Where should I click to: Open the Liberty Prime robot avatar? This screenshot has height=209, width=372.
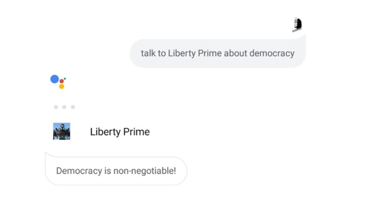coord(62,132)
